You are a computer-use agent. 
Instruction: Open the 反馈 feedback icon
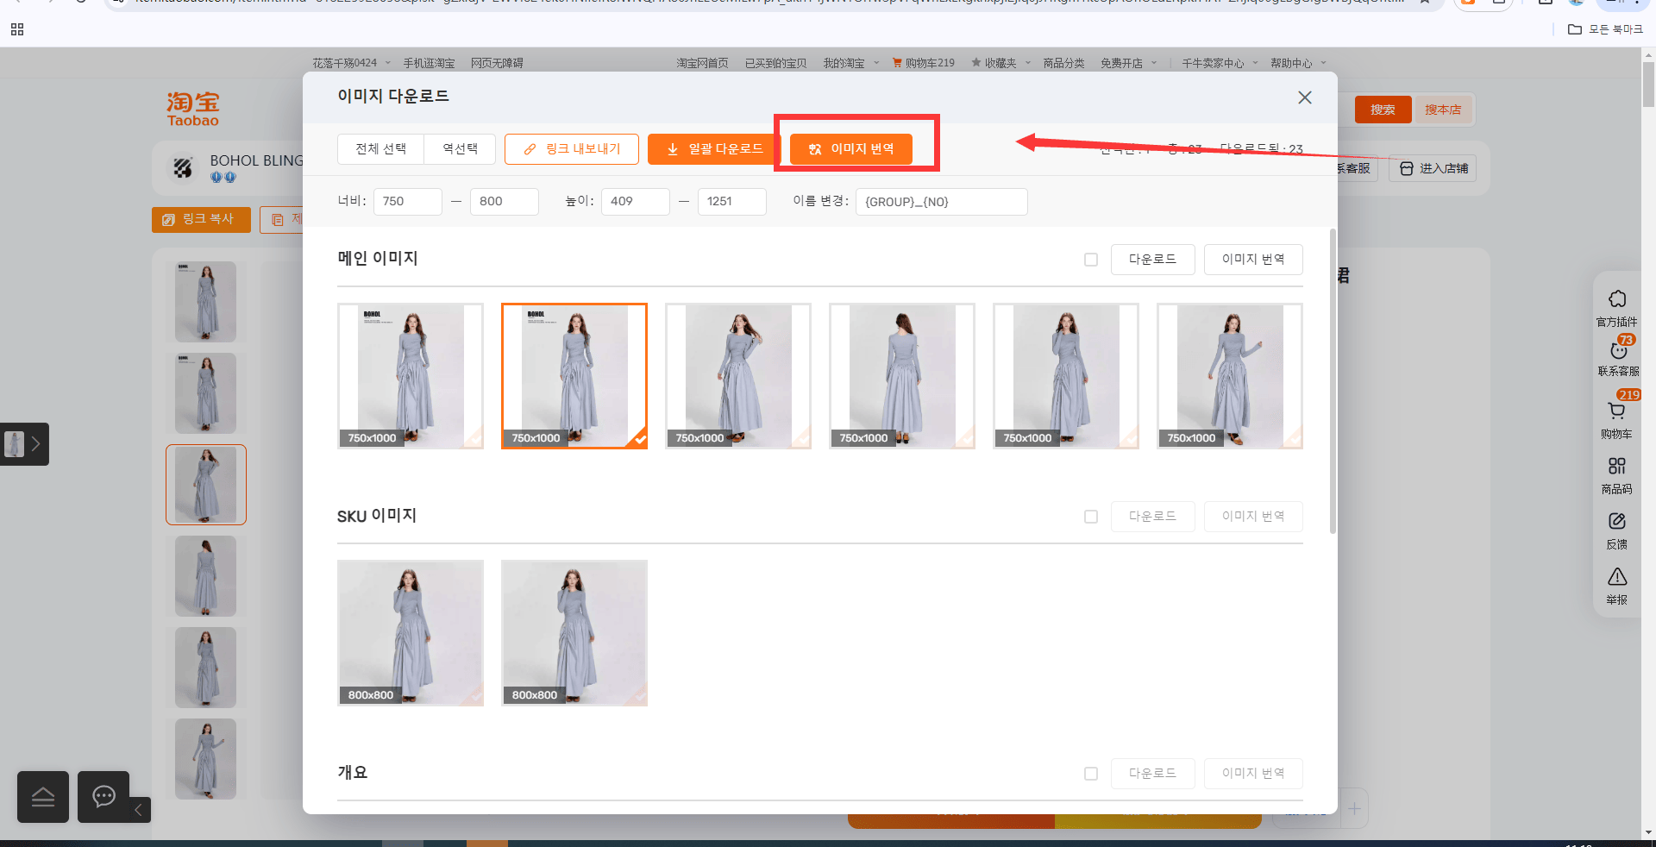(1616, 522)
